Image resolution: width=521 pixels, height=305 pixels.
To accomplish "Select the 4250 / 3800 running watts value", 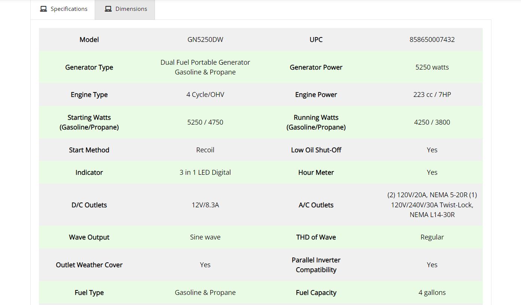I will click(x=432, y=122).
